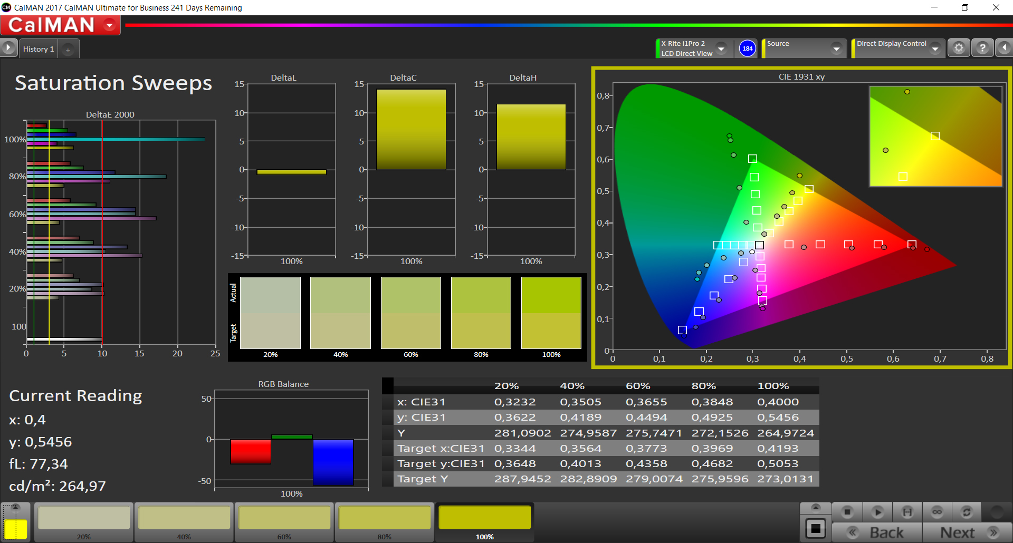Open settings with the gear icon
Image resolution: width=1013 pixels, height=543 pixels.
pyautogui.click(x=959, y=48)
